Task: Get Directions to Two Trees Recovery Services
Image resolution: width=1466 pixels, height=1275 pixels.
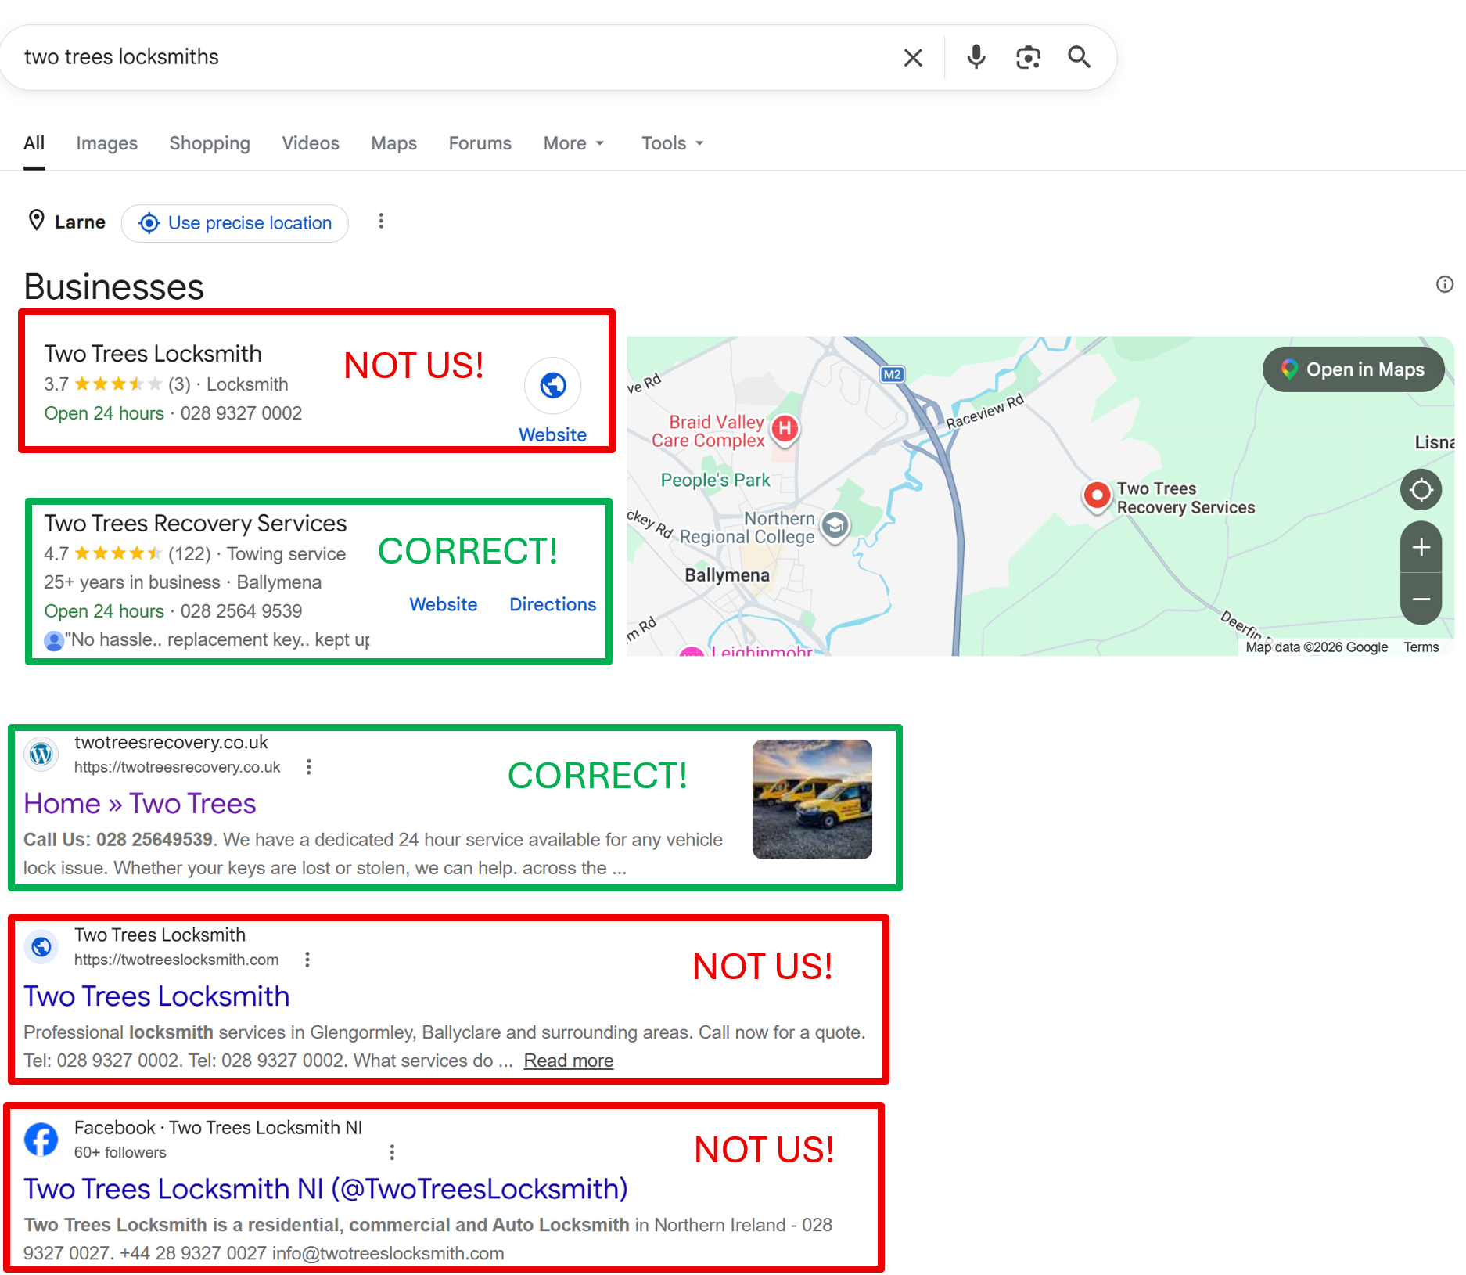Action: tap(553, 604)
